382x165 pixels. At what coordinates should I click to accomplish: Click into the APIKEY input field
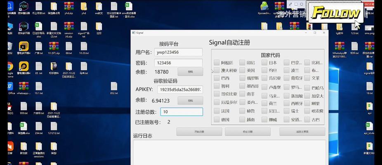pos(180,90)
